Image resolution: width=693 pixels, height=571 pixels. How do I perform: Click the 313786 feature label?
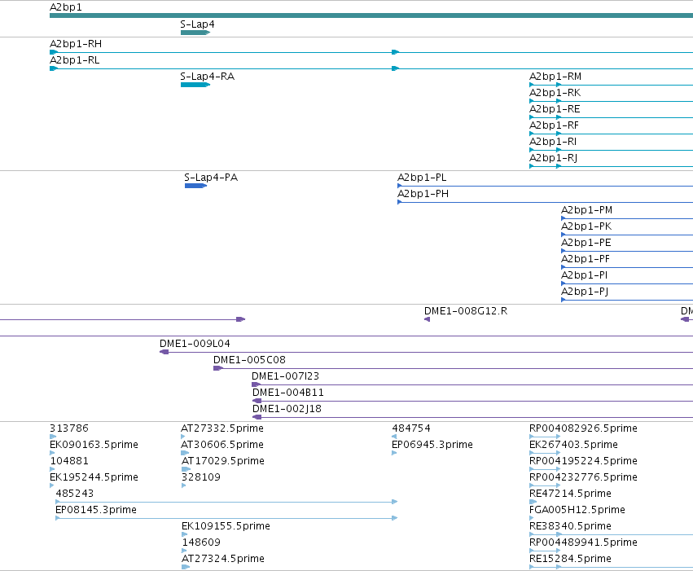(x=69, y=428)
